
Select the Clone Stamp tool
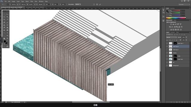4,25
